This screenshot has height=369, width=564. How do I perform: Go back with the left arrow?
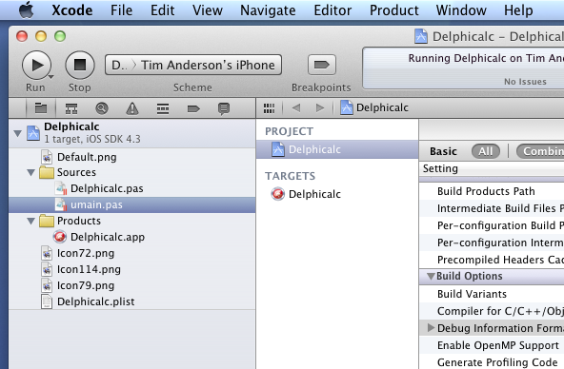296,107
